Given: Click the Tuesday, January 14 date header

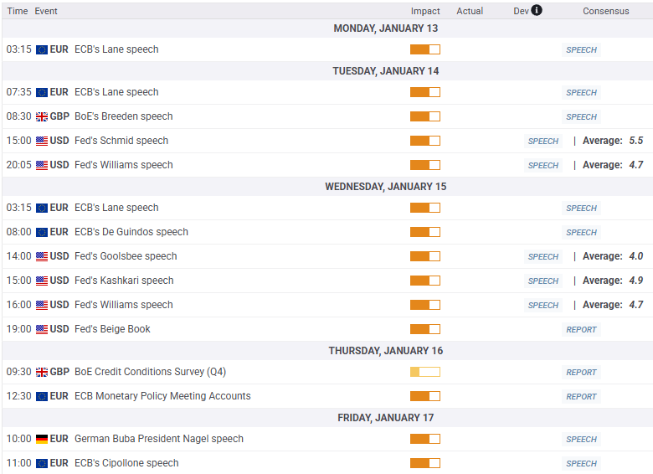Looking at the screenshot, I should pos(386,71).
